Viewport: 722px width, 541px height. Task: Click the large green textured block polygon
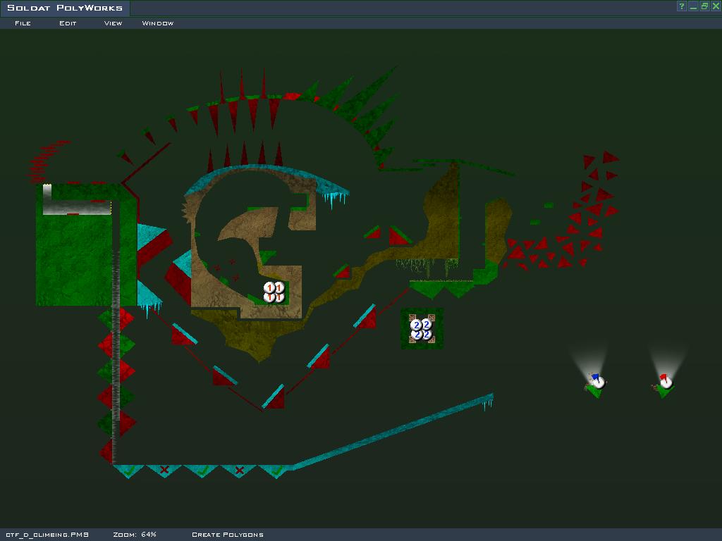point(74,261)
